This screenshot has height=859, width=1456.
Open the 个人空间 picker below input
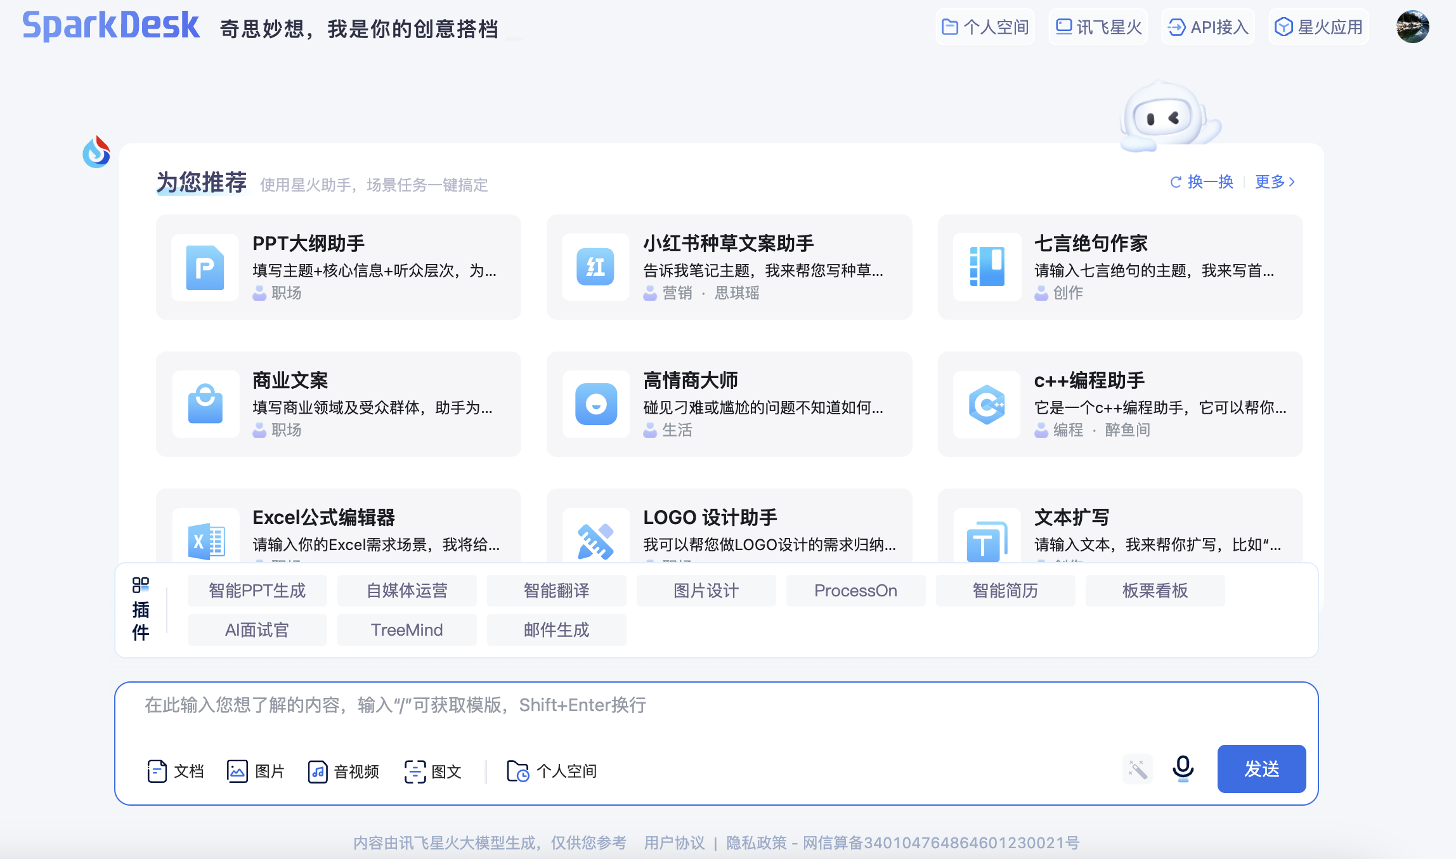(552, 771)
